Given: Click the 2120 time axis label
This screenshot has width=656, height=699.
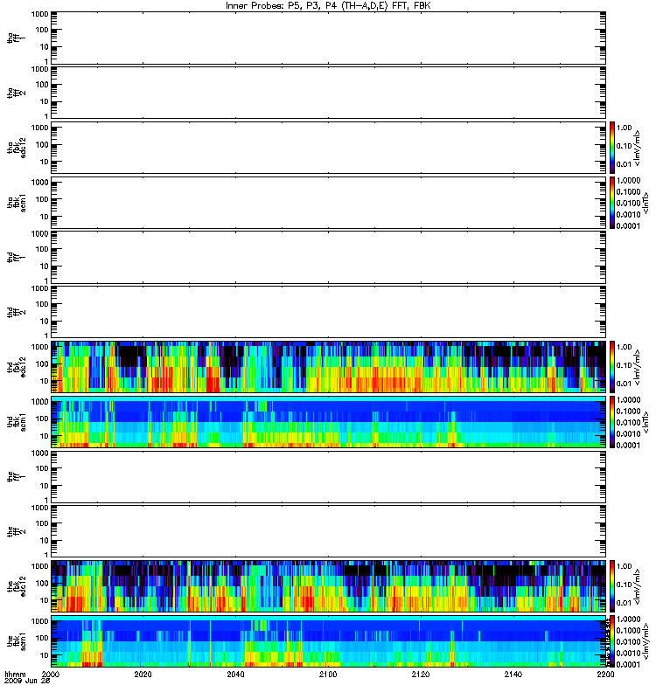Looking at the screenshot, I should tap(421, 674).
